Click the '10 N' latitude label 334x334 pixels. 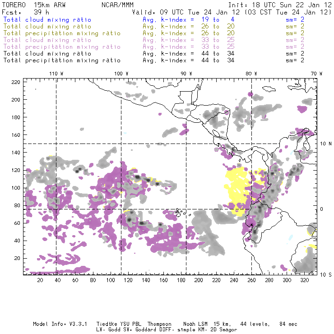(326, 144)
